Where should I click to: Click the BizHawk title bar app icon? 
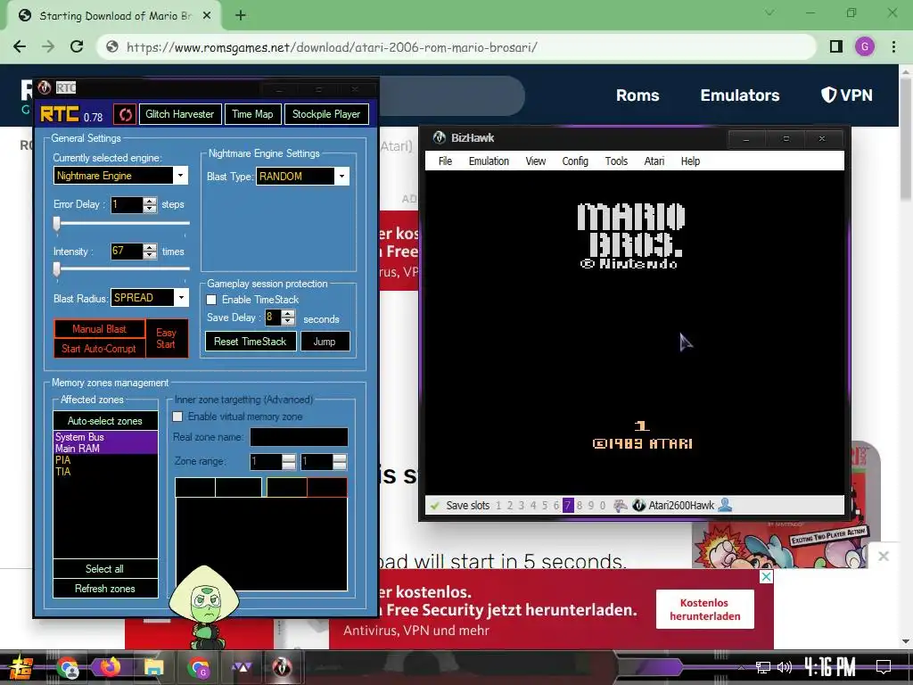point(439,138)
